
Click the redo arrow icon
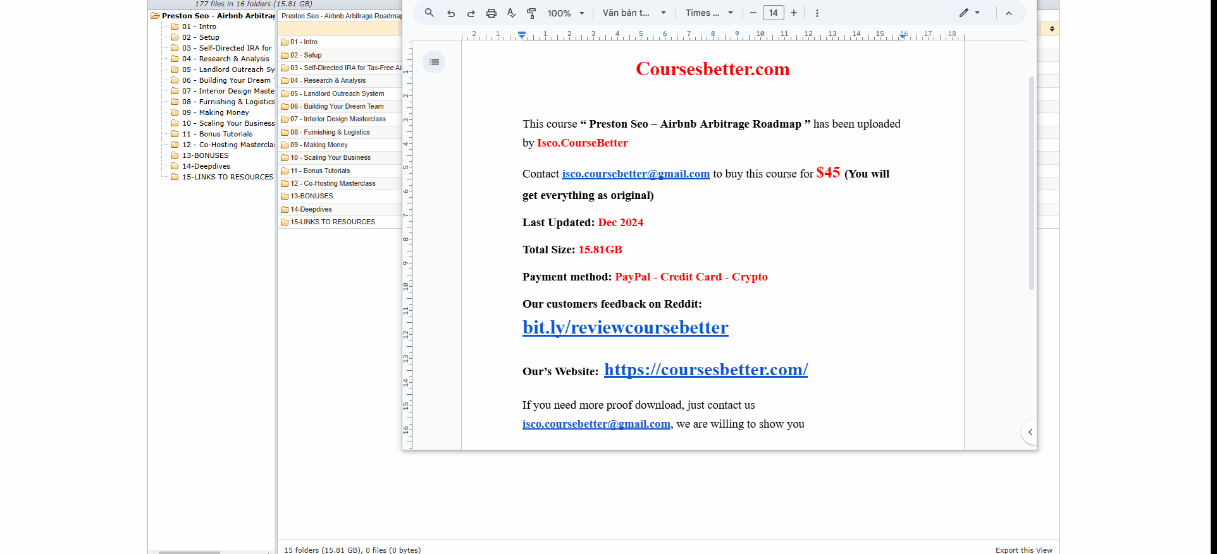471,13
